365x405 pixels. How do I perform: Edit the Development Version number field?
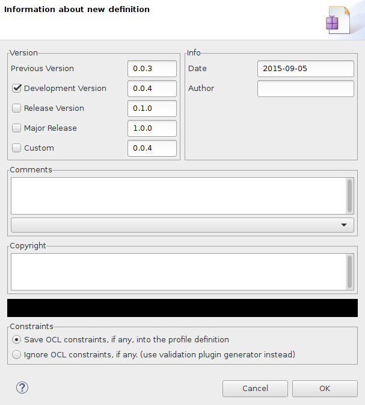click(152, 89)
